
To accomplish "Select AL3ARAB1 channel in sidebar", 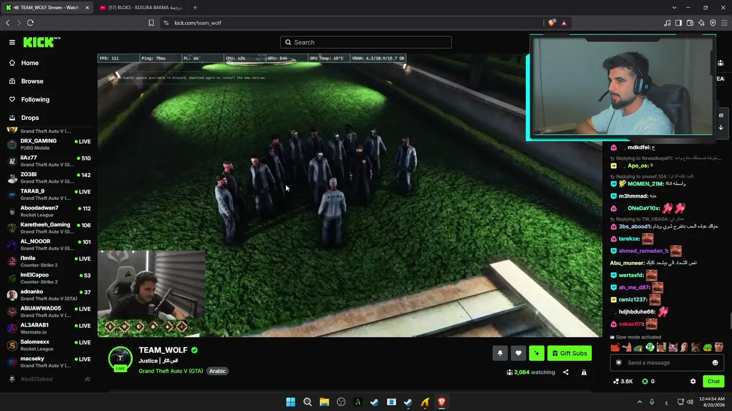I will [x=49, y=328].
